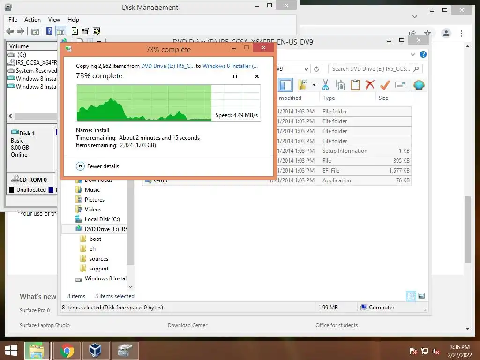
Task: Click the orange checkmark Properties icon
Action: [385, 85]
